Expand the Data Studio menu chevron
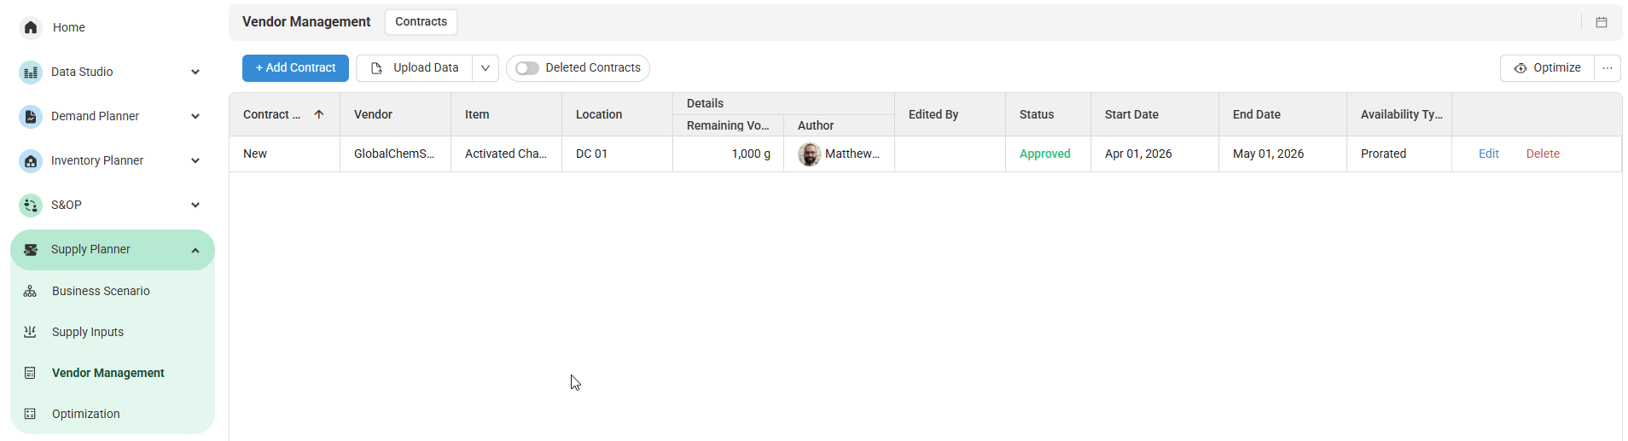The width and height of the screenshot is (1628, 441). pos(195,73)
